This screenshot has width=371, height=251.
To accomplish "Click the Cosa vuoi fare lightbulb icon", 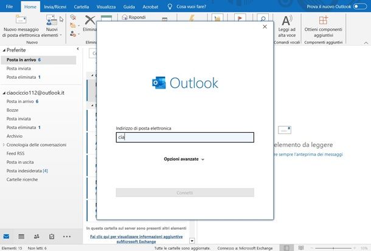I will pyautogui.click(x=170, y=7).
